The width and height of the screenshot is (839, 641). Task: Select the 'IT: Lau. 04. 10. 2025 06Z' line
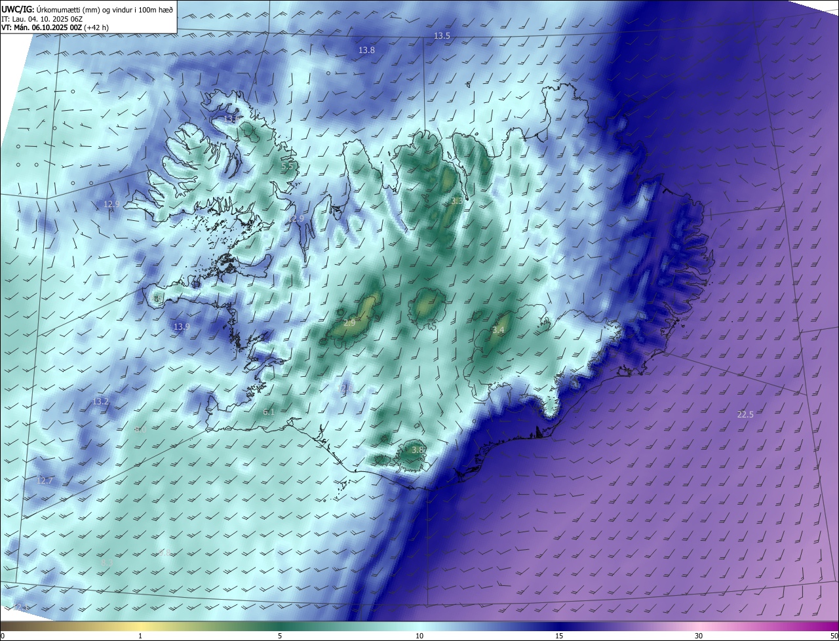[x=42, y=18]
